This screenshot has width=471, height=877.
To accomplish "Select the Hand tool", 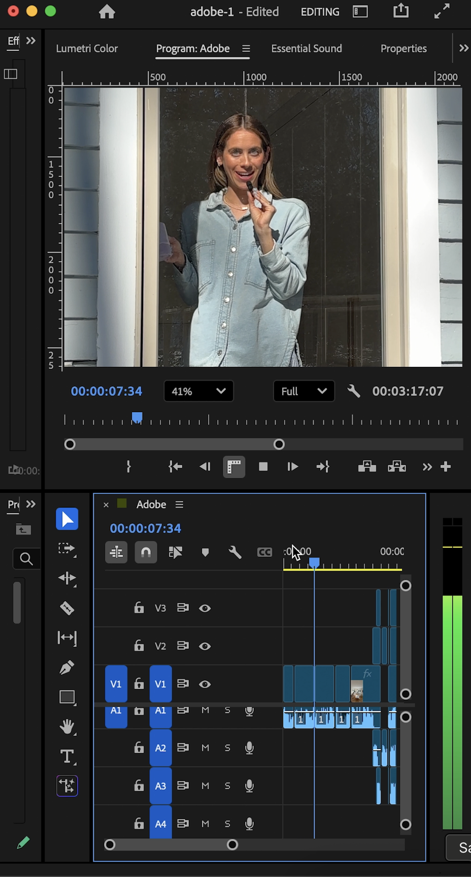I will click(67, 727).
